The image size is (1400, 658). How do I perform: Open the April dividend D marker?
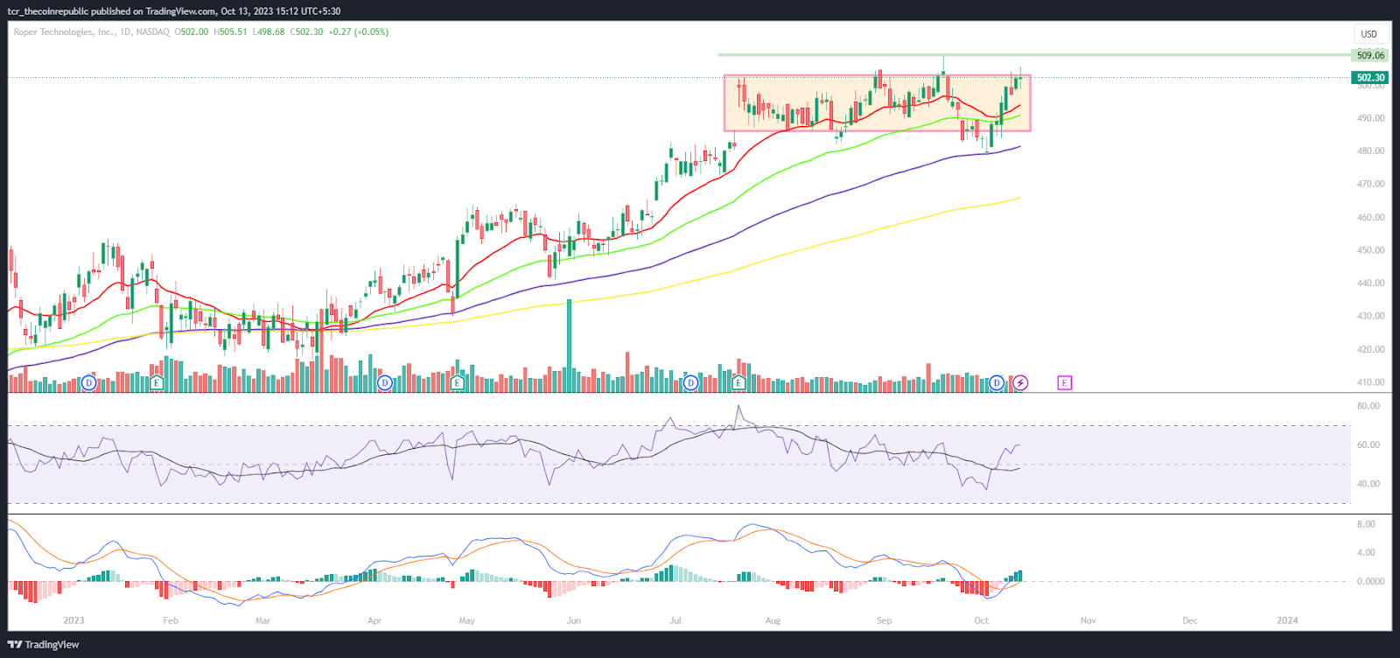[x=384, y=382]
